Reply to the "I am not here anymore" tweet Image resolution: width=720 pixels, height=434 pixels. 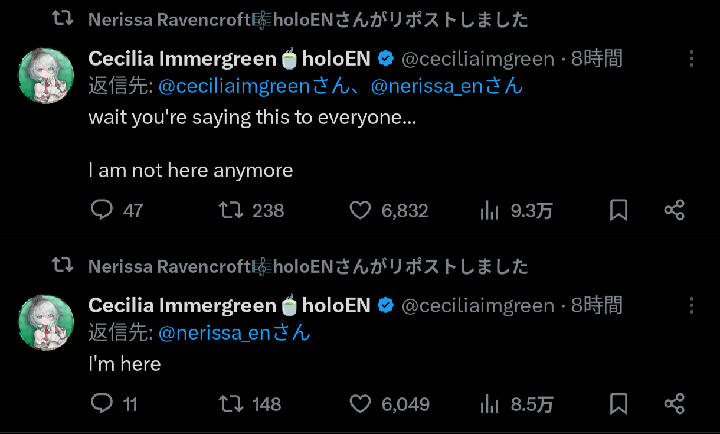102,210
